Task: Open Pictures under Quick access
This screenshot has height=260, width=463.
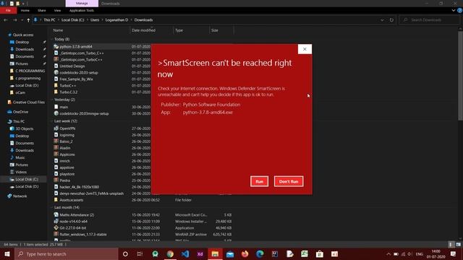Action: 22,64
